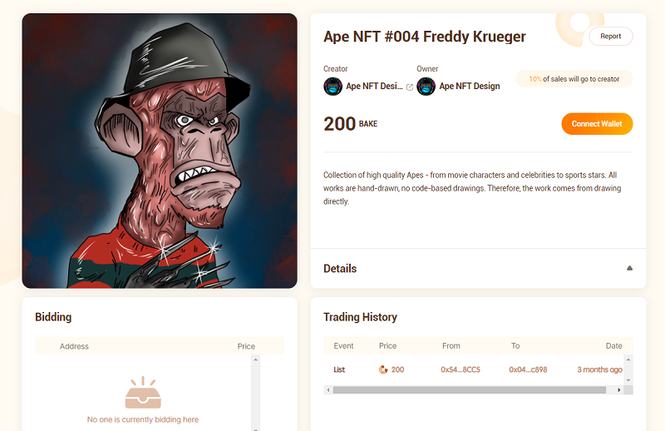This screenshot has width=665, height=431.
Task: Click the creator avatar icon
Action: tap(332, 87)
